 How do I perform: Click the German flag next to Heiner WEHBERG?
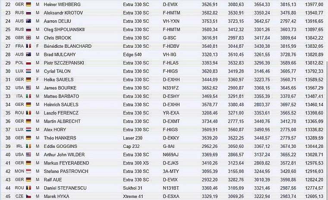28,4
